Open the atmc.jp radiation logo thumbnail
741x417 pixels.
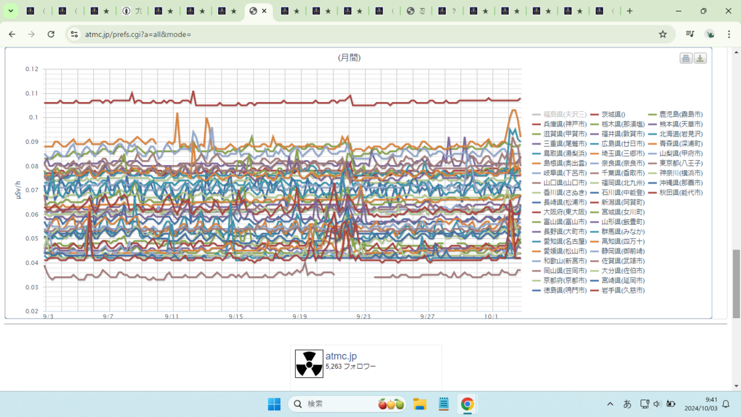click(x=309, y=364)
